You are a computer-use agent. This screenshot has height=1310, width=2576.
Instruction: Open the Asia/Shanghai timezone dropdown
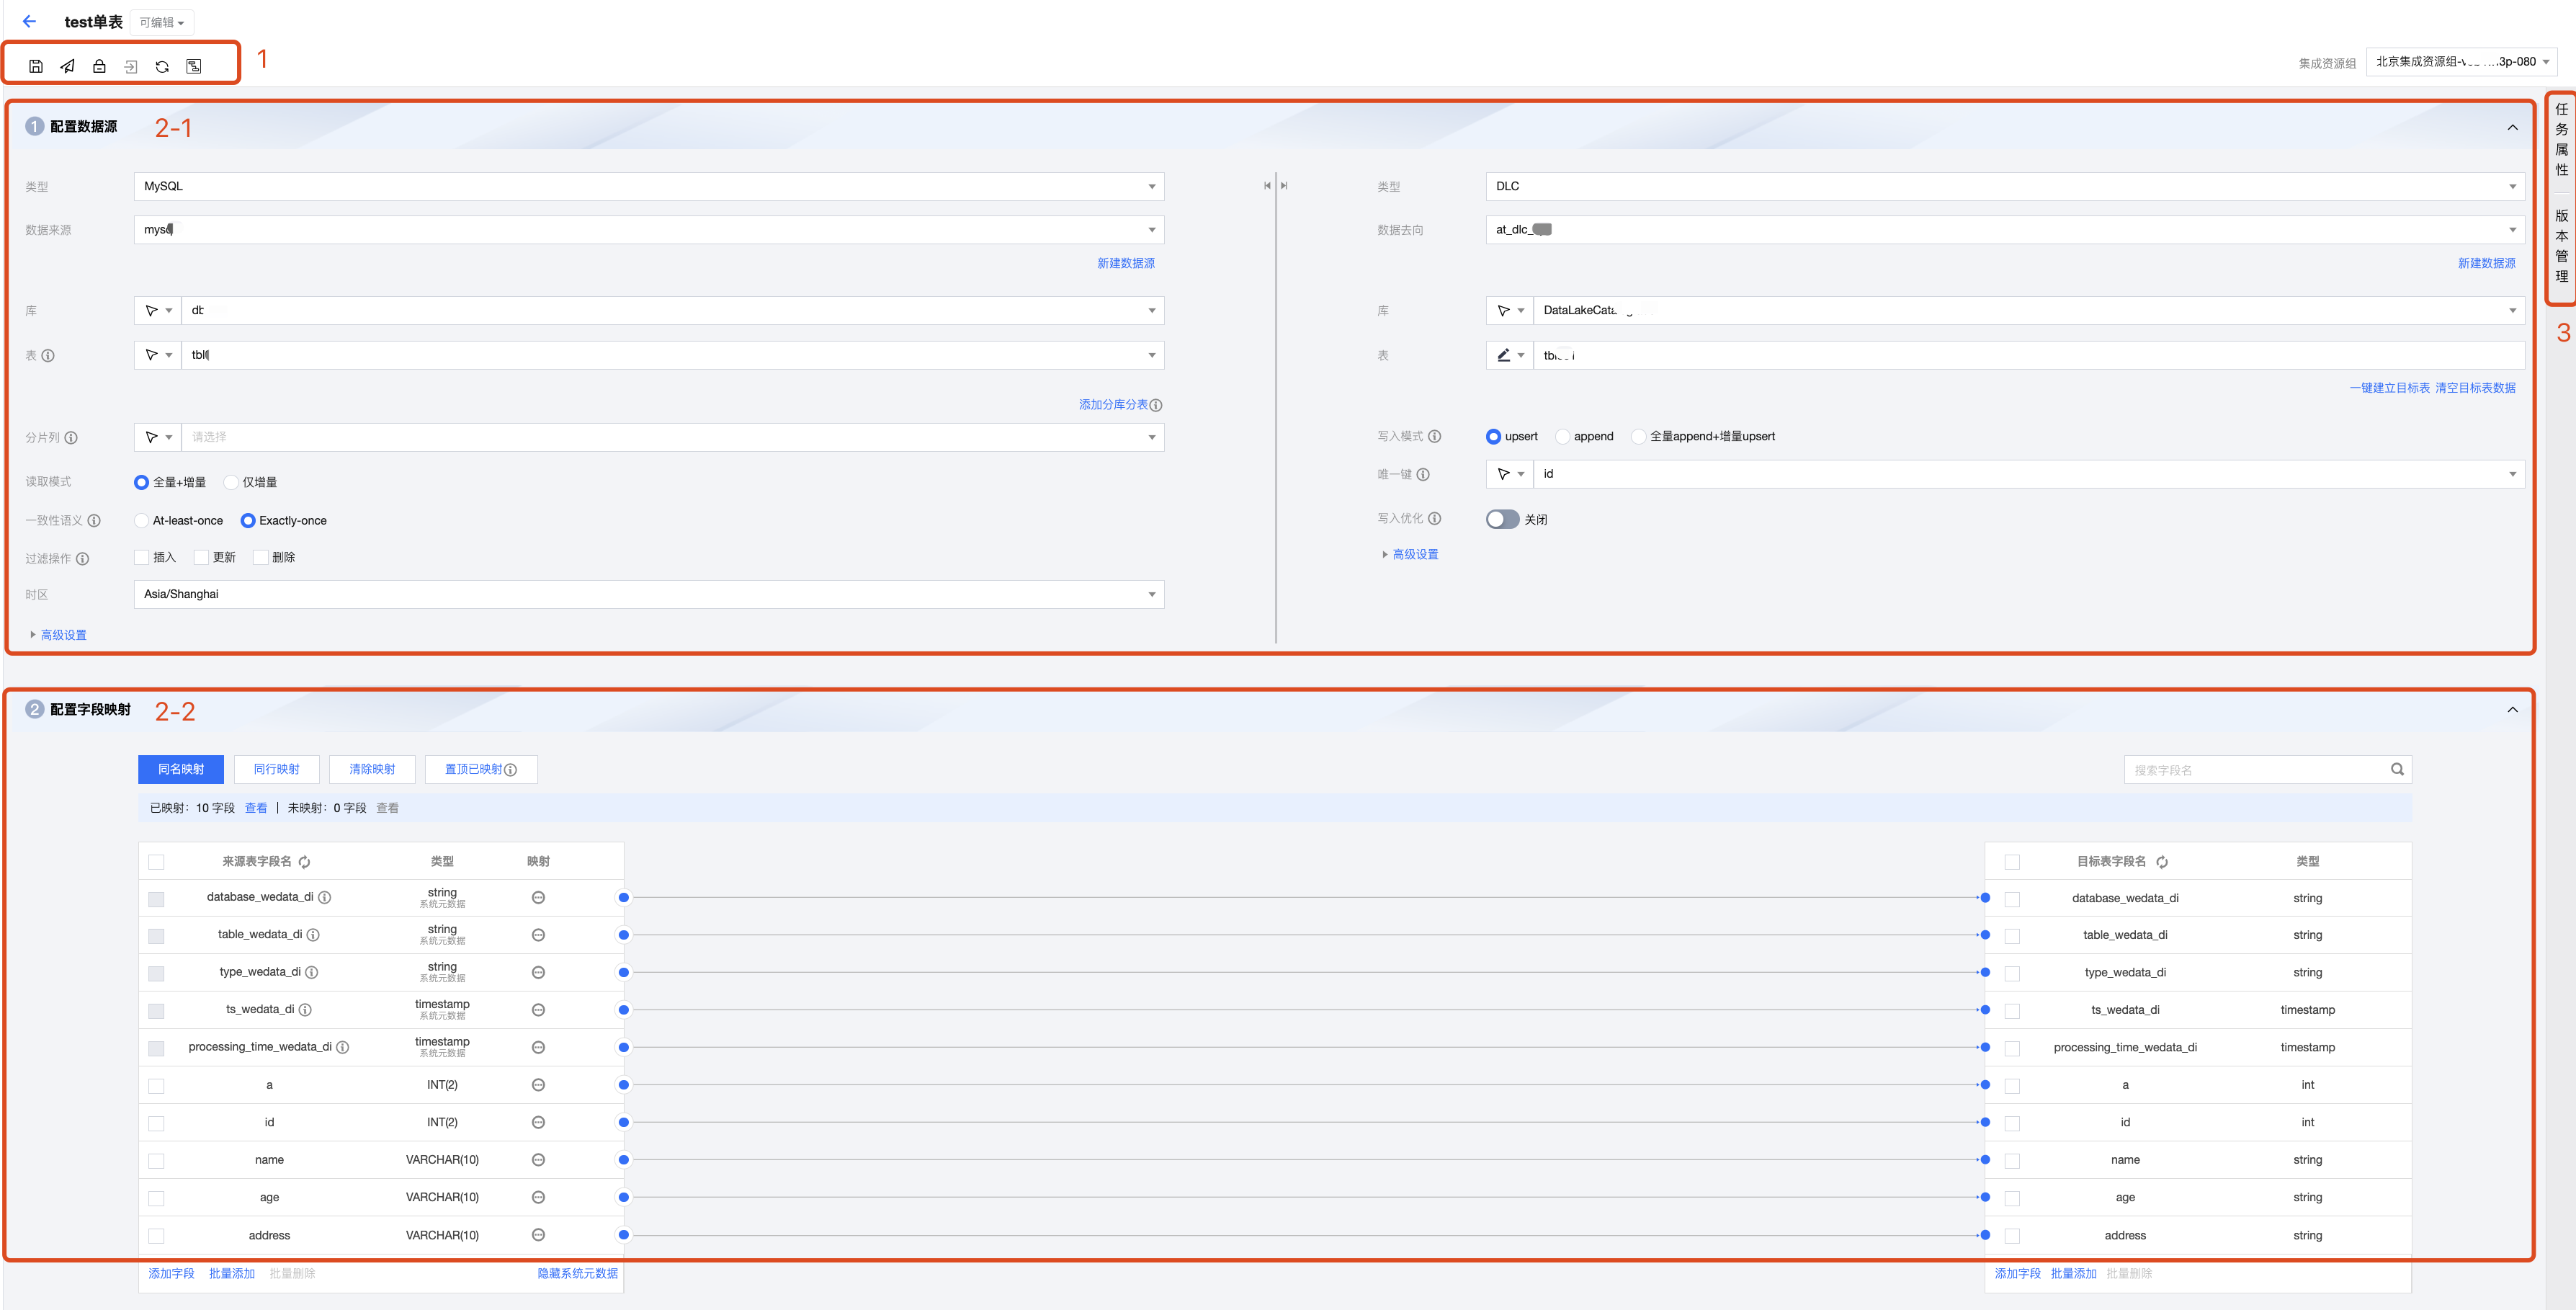[648, 594]
